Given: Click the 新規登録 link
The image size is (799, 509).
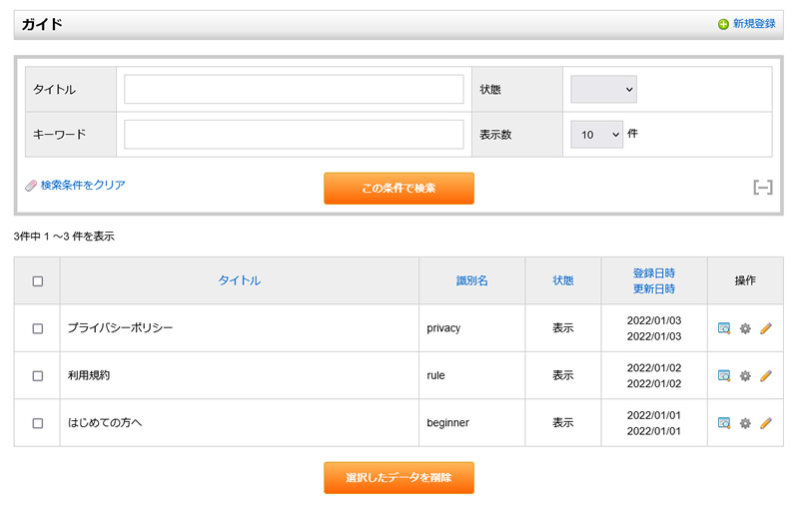Looking at the screenshot, I should click(753, 24).
